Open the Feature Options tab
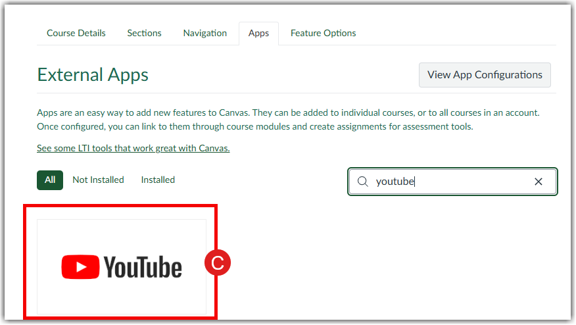576x325 pixels. [x=323, y=33]
